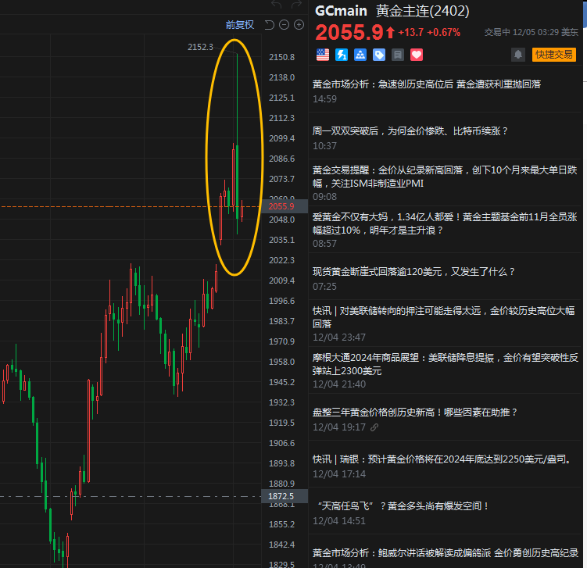Open news 对美联储转向的押注可能走得太远
This screenshot has height=568, width=587.
click(x=444, y=317)
